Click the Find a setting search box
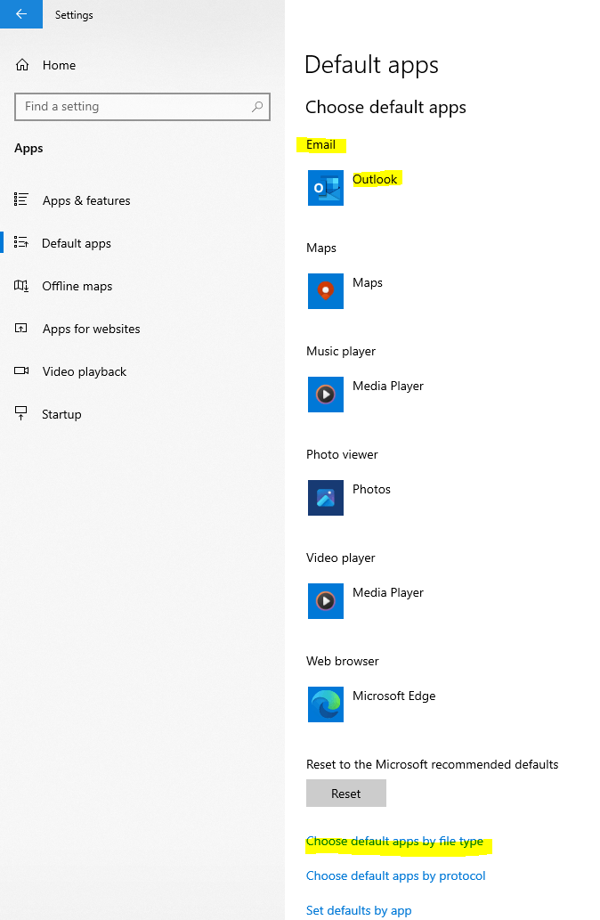600x920 pixels. (125, 106)
